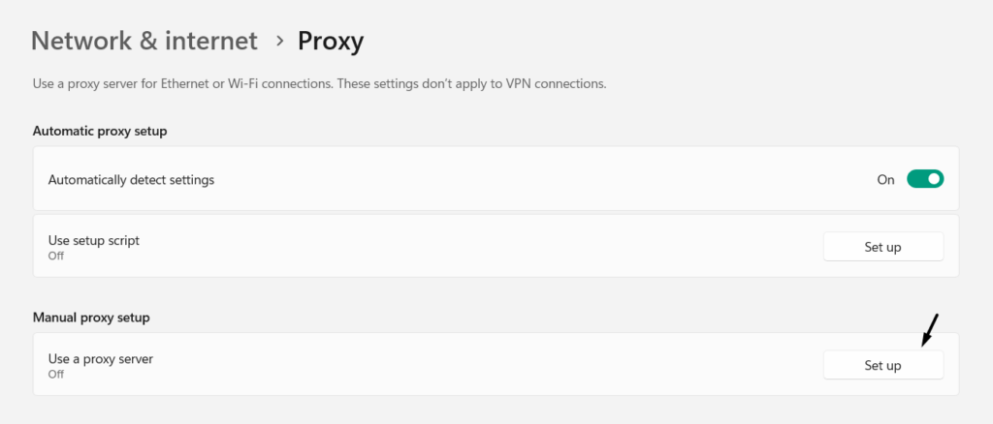Click the breadcrumb chevron separator

coord(279,41)
